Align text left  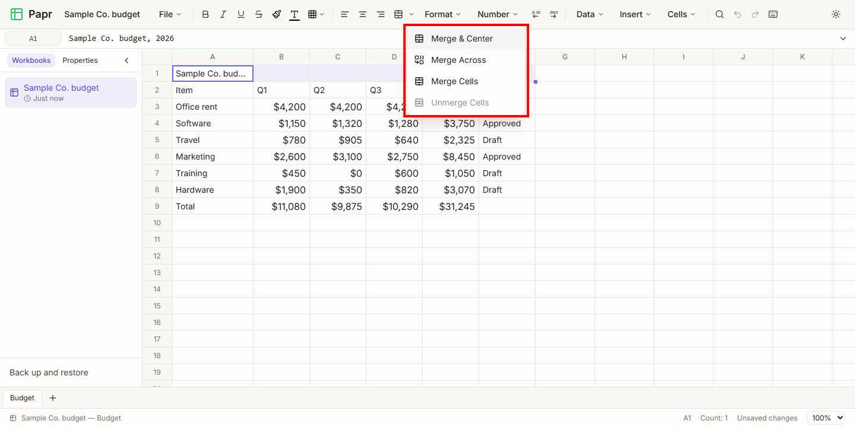click(x=344, y=14)
